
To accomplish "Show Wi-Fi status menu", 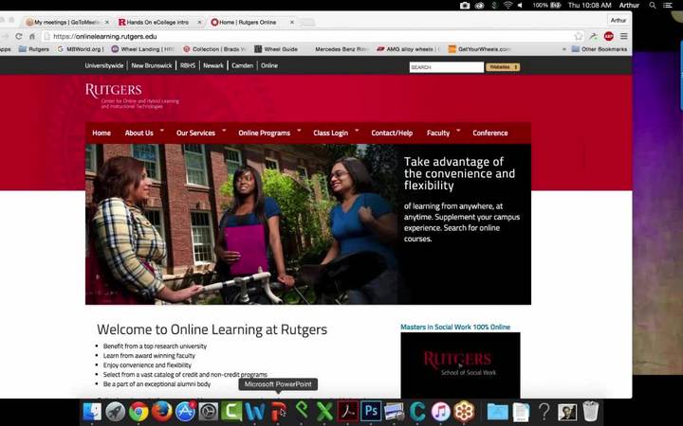I will click(508, 6).
